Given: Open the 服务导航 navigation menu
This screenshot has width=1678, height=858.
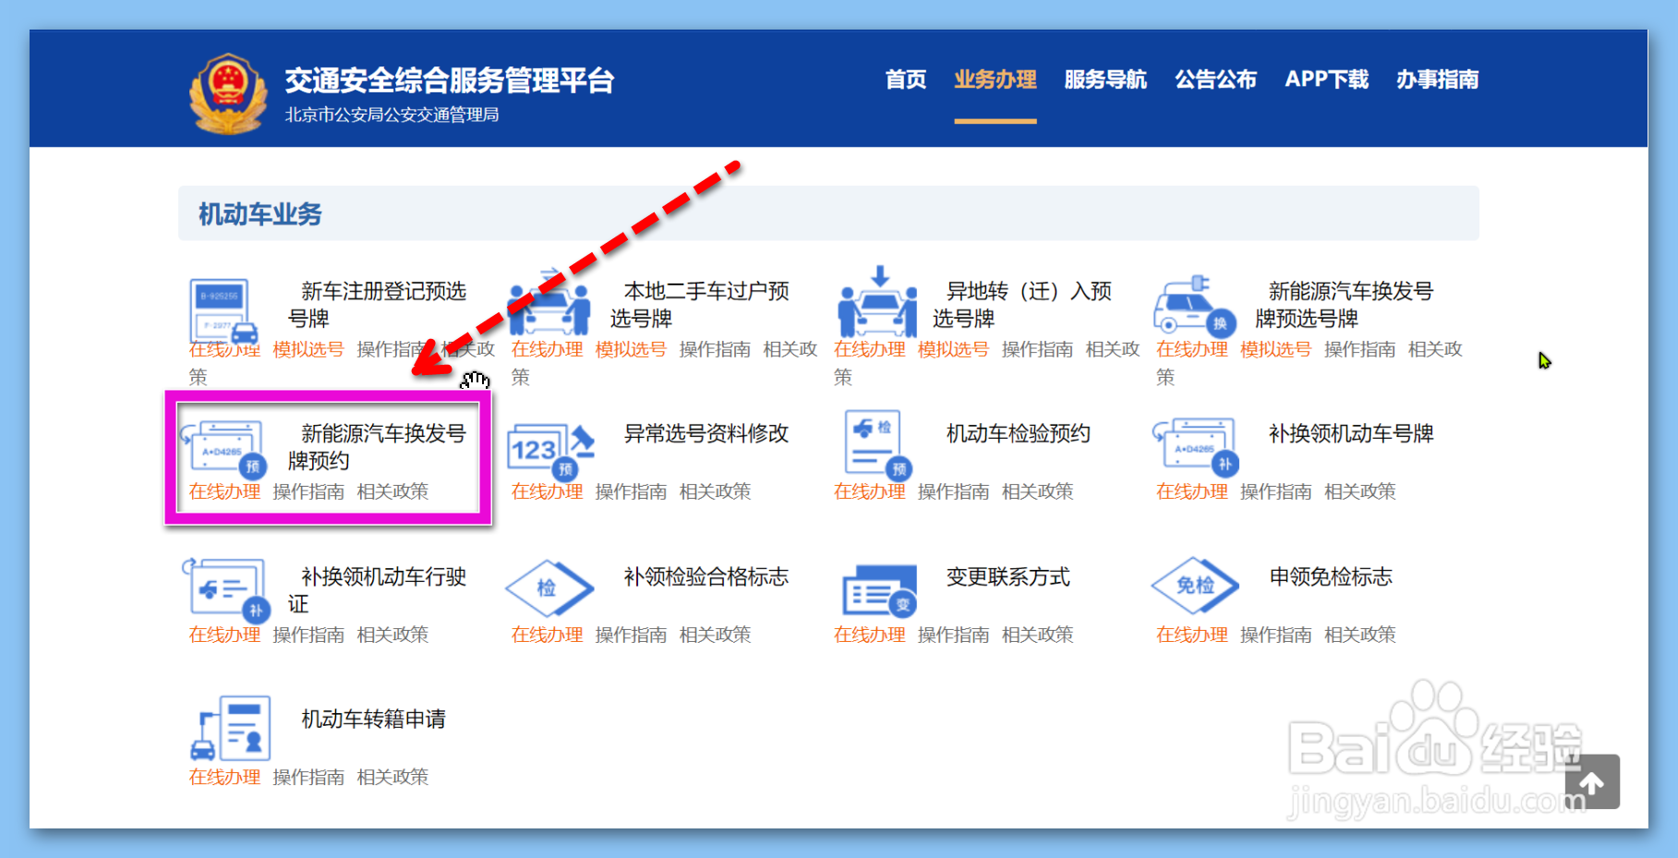Looking at the screenshot, I should pyautogui.click(x=1105, y=80).
